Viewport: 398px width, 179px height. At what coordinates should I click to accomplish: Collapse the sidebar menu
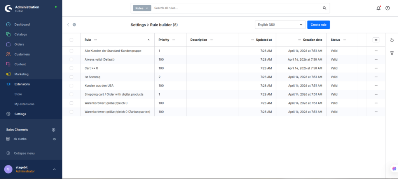24,153
